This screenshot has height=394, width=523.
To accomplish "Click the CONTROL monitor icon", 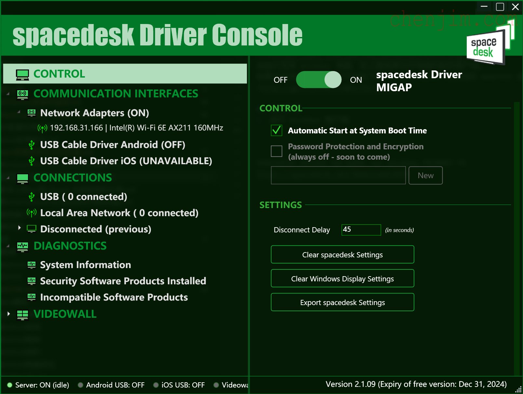I will coord(22,74).
